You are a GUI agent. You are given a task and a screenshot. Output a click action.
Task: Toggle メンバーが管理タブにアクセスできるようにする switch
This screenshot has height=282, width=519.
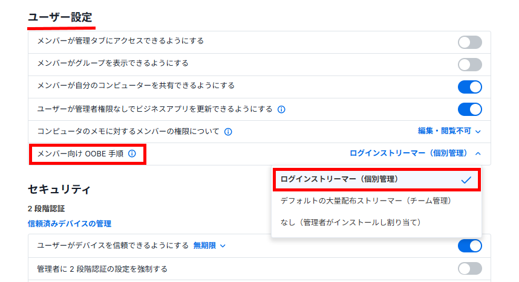(x=469, y=42)
